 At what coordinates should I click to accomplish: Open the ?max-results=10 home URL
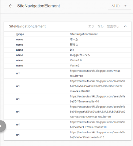95,73
